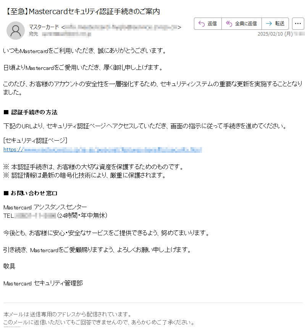
Task: Click the 返信 reply arrow button
Action: pyautogui.click(x=208, y=24)
